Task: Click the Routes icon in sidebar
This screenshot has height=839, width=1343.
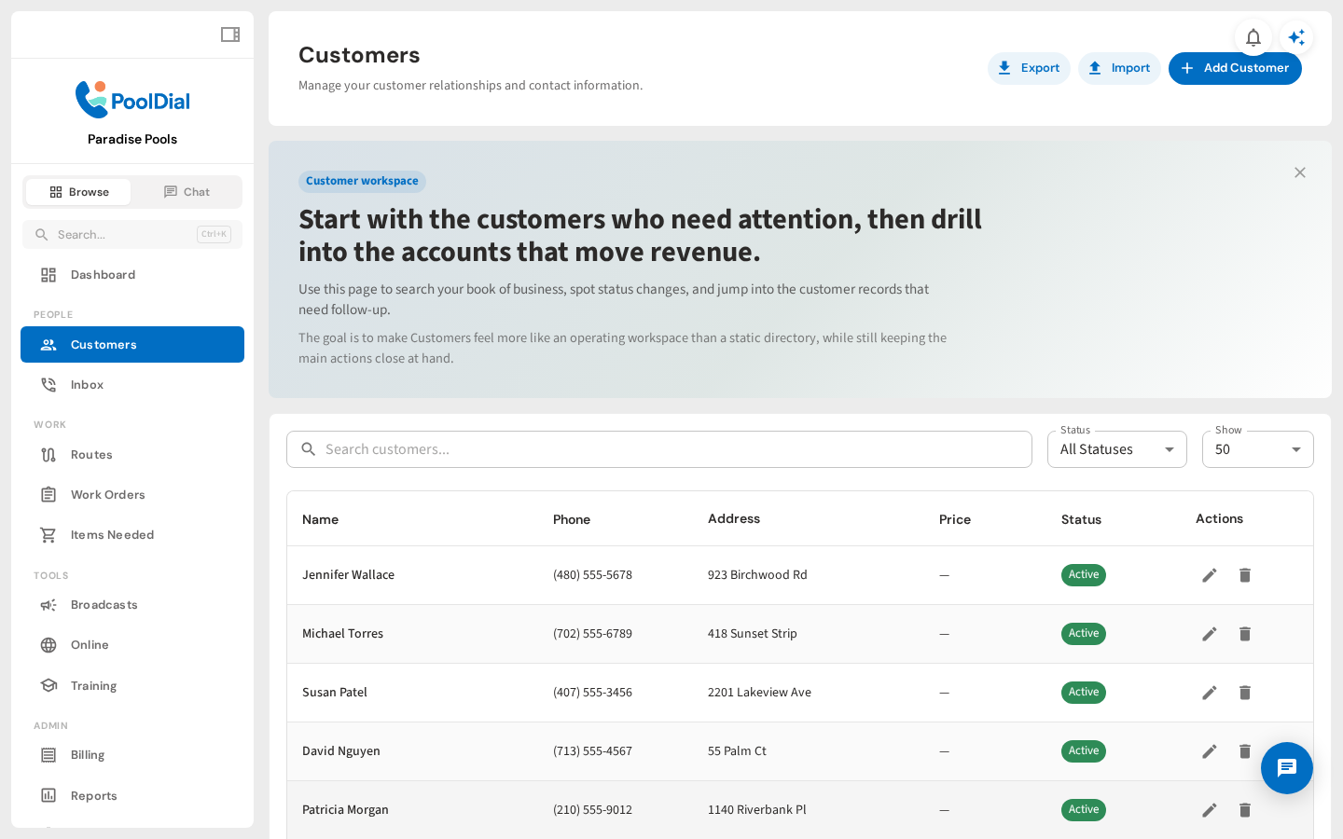Action: click(x=48, y=455)
